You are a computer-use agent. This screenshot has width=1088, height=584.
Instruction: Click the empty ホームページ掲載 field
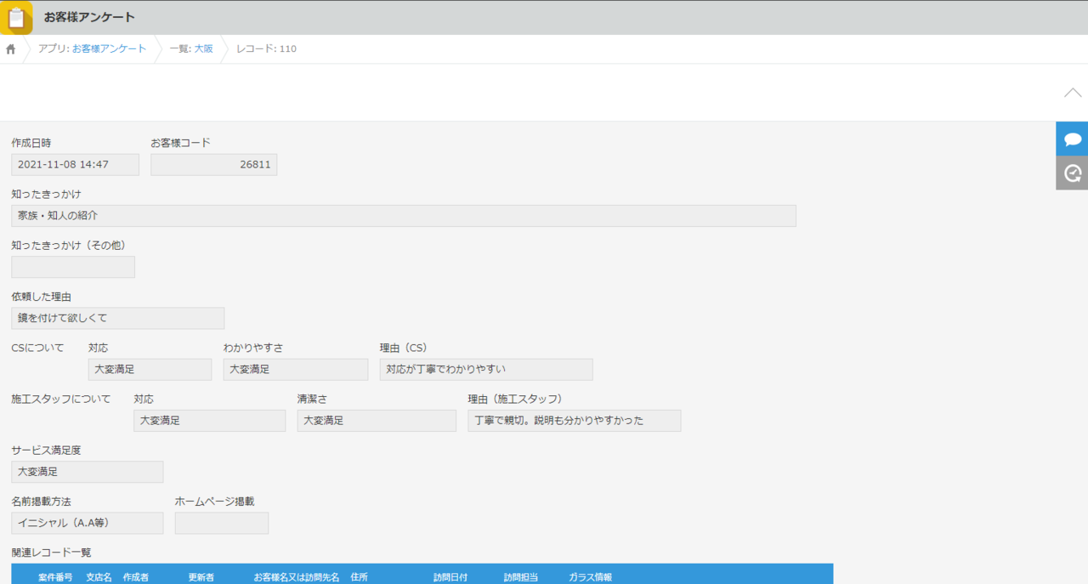click(222, 523)
